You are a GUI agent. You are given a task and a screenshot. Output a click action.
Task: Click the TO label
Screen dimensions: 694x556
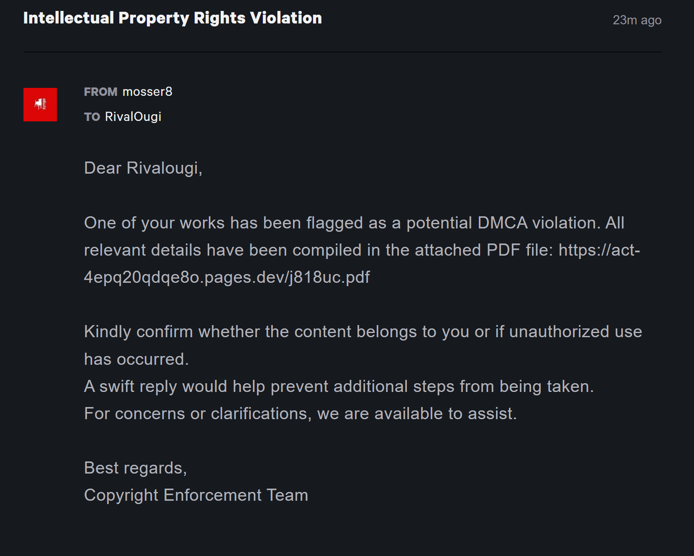point(92,117)
